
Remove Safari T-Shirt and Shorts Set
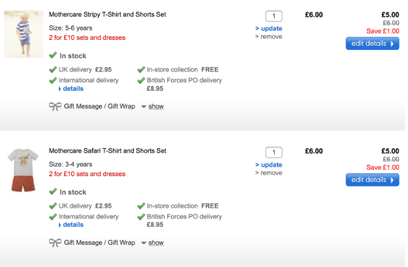270,173
